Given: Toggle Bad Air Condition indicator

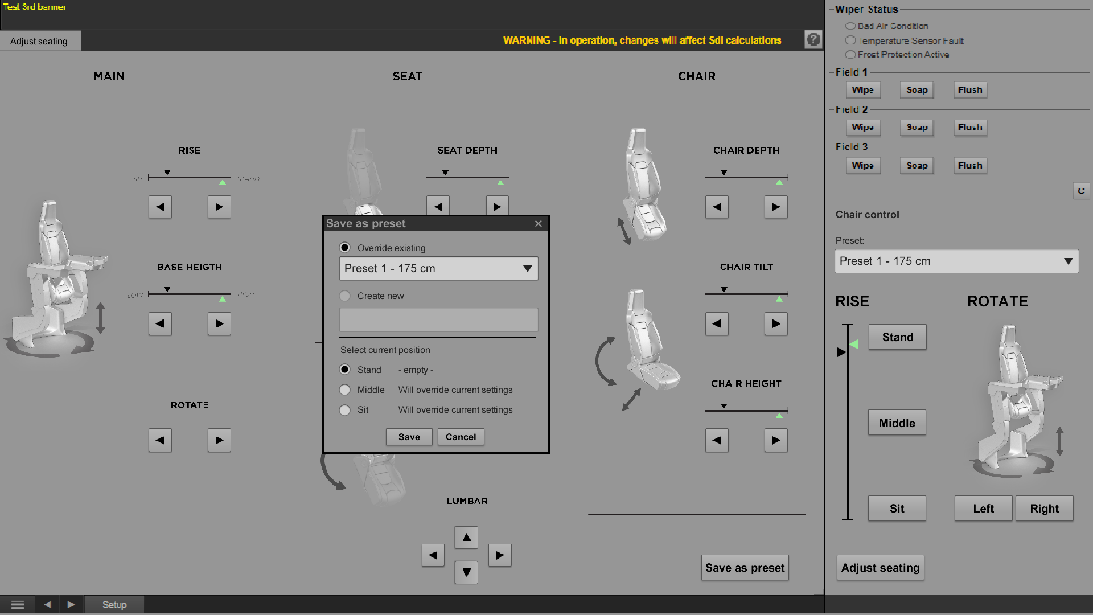Looking at the screenshot, I should point(850,26).
